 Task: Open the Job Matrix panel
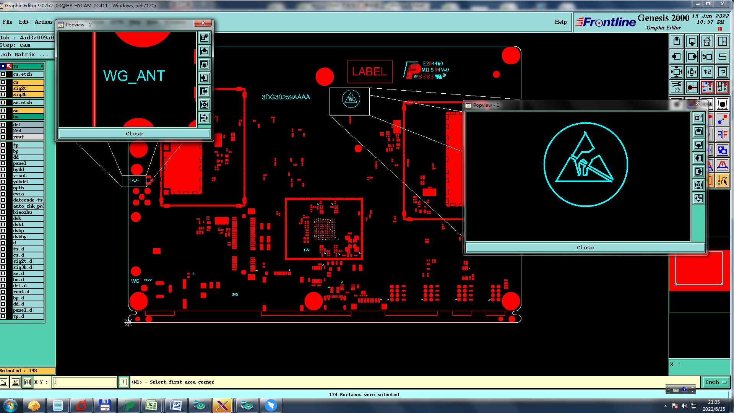pyautogui.click(x=24, y=55)
